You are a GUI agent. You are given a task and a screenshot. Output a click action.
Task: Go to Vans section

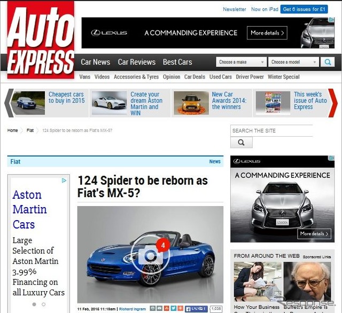[x=85, y=77]
